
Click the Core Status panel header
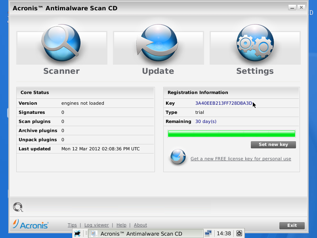(86, 93)
